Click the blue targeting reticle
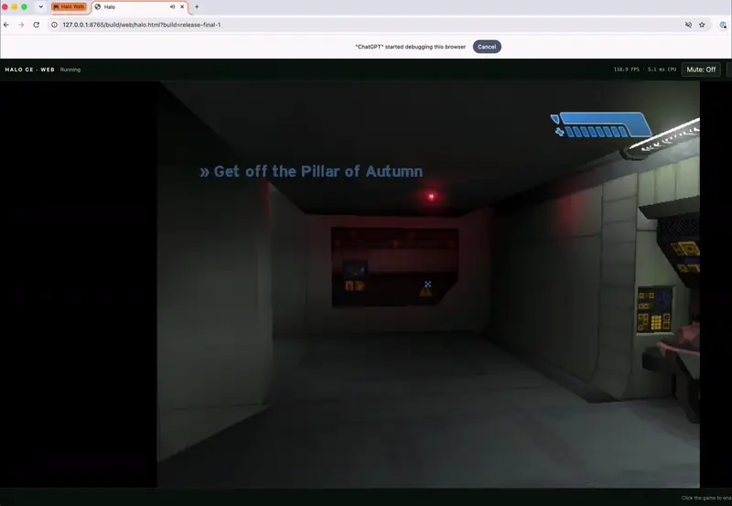Viewport: 732px width, 506px height. coord(427,284)
